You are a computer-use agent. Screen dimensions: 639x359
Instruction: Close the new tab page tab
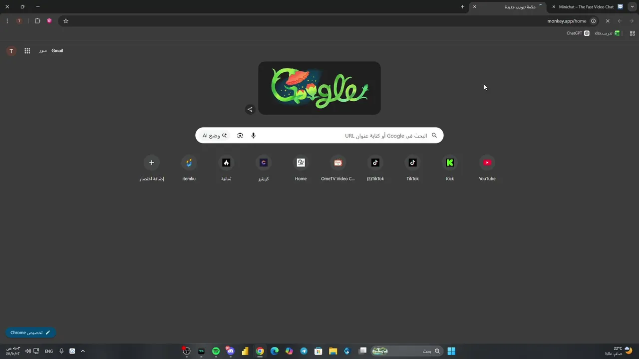tap(474, 7)
